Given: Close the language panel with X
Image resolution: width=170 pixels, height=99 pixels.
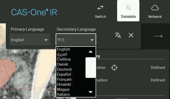Looking at the screenshot, I should pos(131,35).
